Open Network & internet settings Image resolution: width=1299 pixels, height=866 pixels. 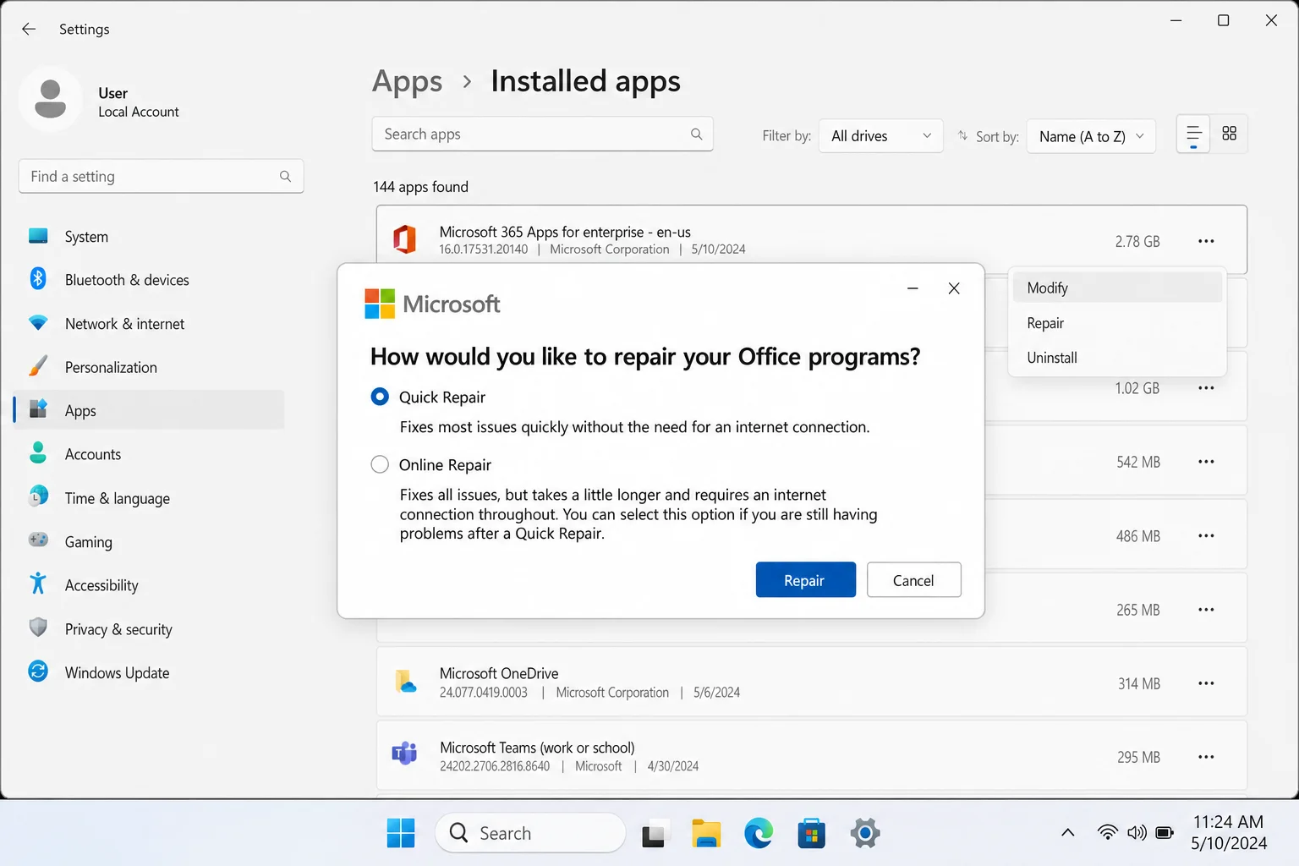coord(149,324)
